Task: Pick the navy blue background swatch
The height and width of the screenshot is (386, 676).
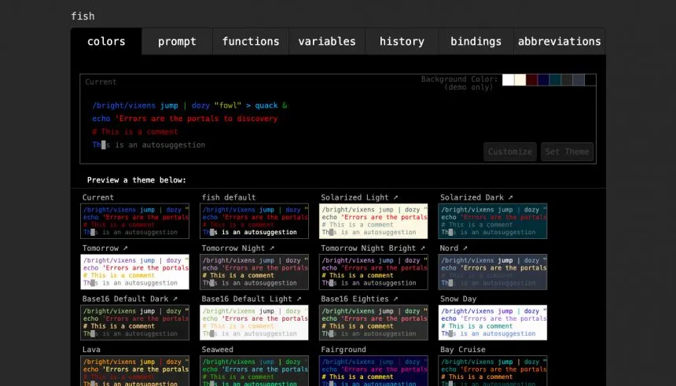Action: point(543,79)
